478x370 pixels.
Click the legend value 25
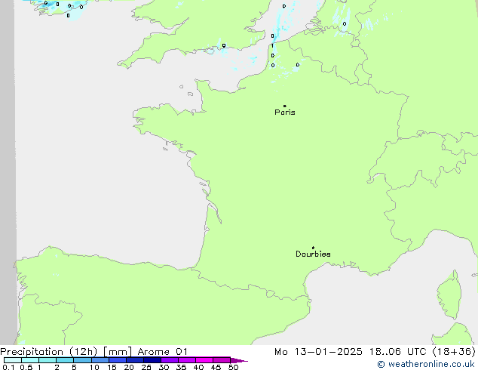[x=146, y=367]
